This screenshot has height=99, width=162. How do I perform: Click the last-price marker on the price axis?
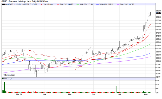tap(159, 13)
